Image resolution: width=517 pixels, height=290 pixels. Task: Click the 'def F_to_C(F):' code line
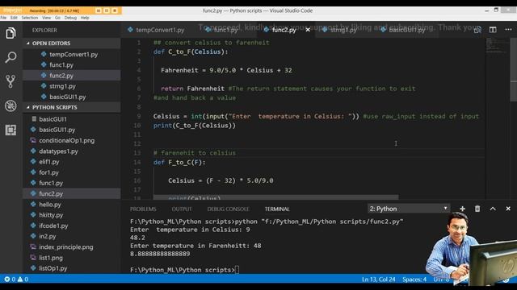pos(179,163)
